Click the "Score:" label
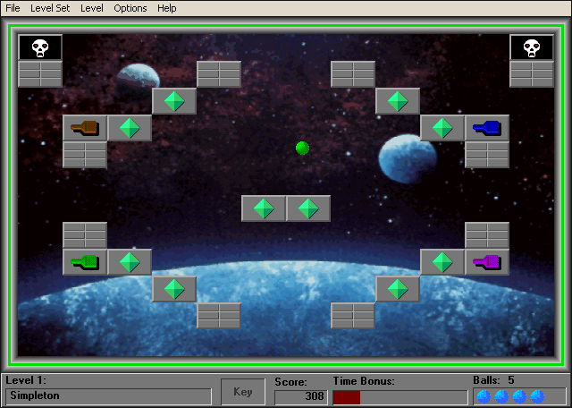The width and height of the screenshot is (572, 408). point(290,382)
